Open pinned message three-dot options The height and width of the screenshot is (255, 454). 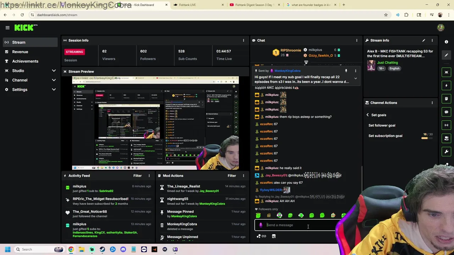pyautogui.click(x=355, y=71)
